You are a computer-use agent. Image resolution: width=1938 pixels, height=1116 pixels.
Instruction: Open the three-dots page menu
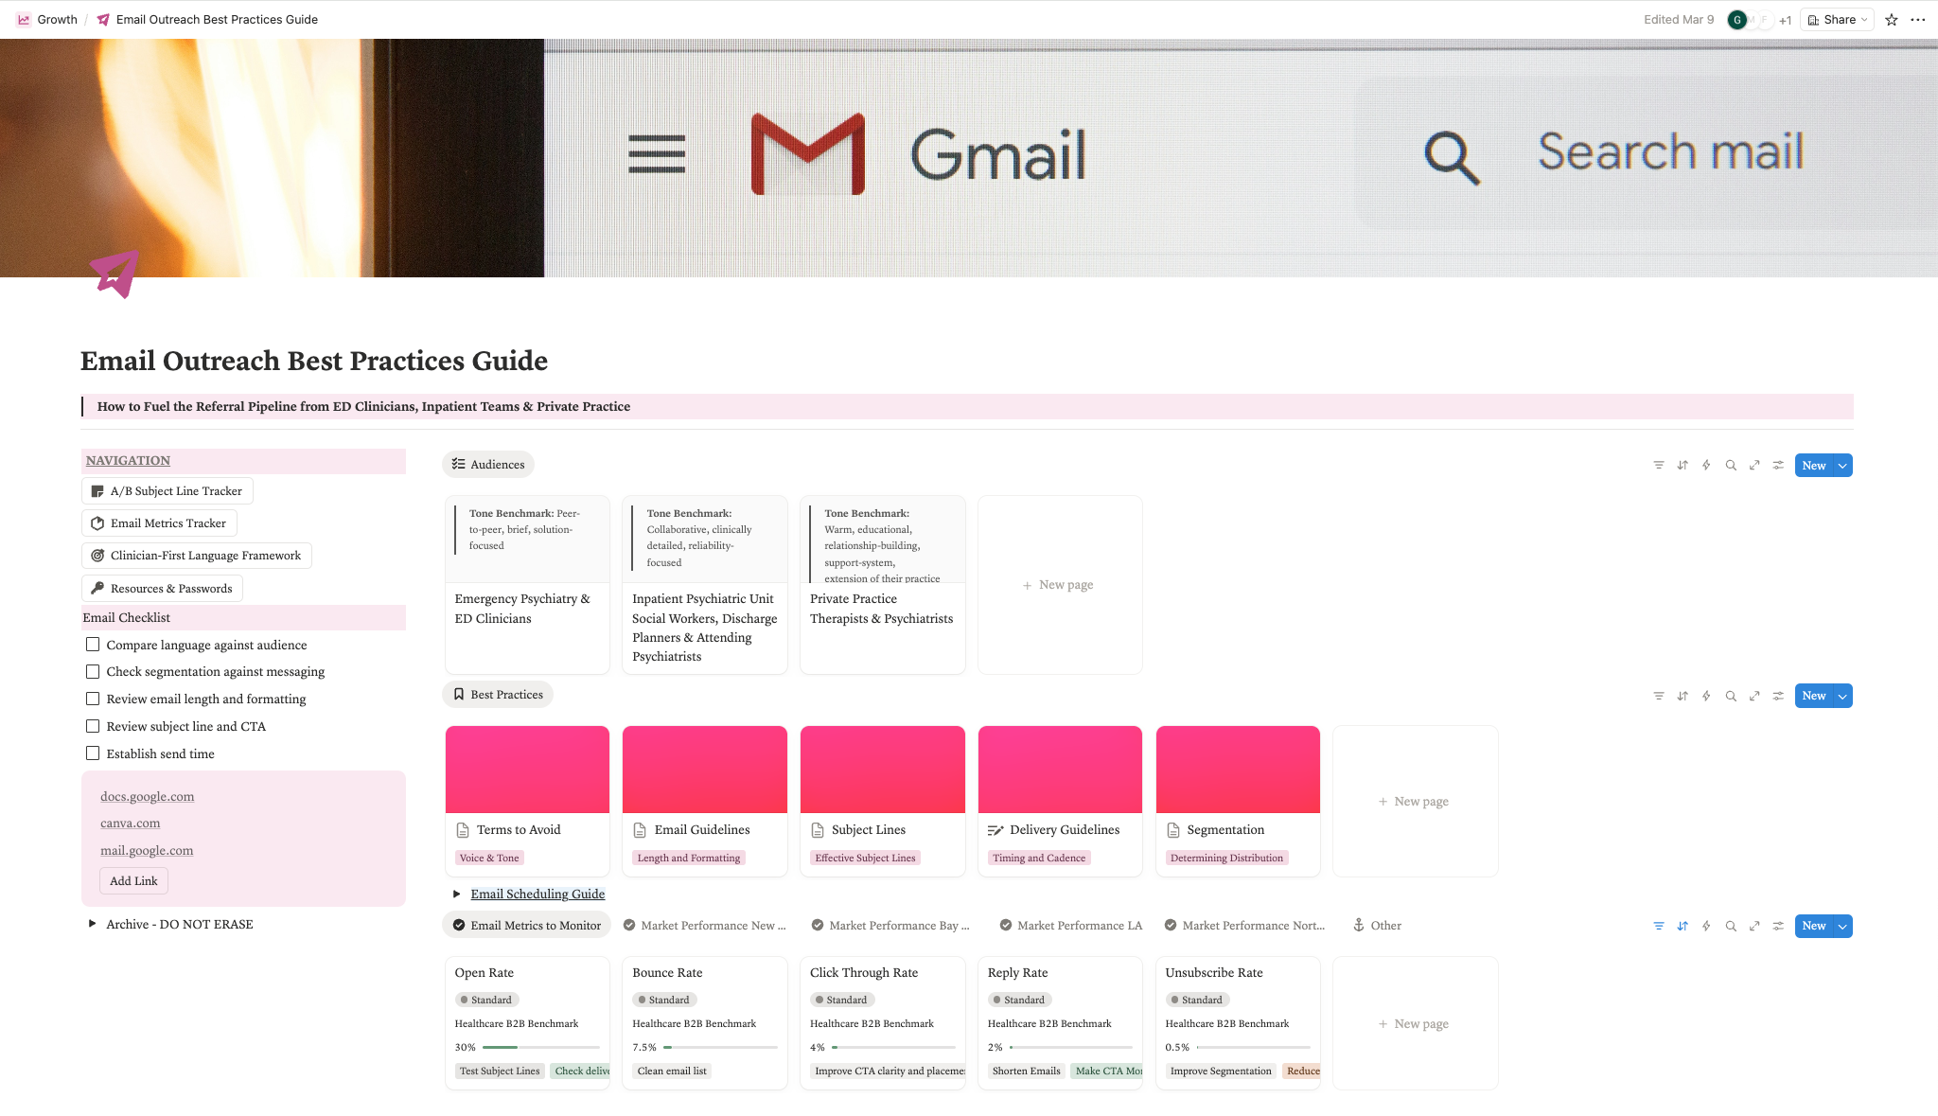(x=1918, y=20)
